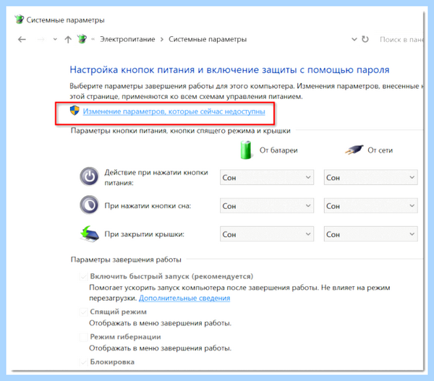Image resolution: width=434 pixels, height=381 pixels.
Task: Go up one level with up arrow
Action: [x=68, y=40]
